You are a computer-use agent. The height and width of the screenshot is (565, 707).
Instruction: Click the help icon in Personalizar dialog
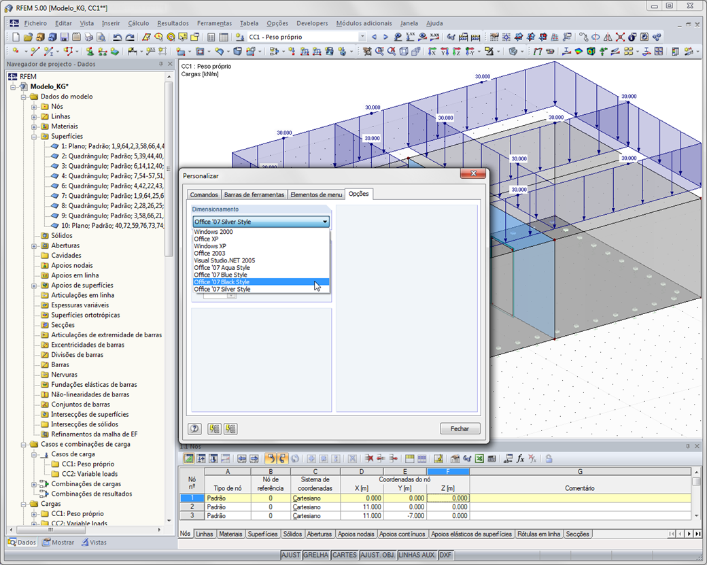(194, 428)
